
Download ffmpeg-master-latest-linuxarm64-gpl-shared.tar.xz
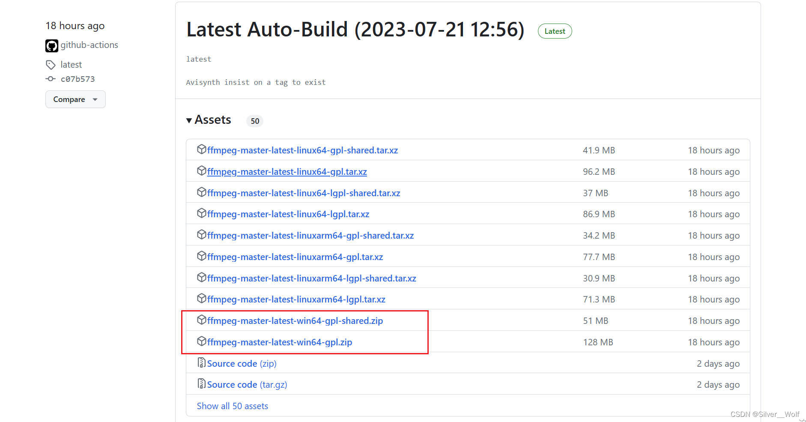point(310,236)
